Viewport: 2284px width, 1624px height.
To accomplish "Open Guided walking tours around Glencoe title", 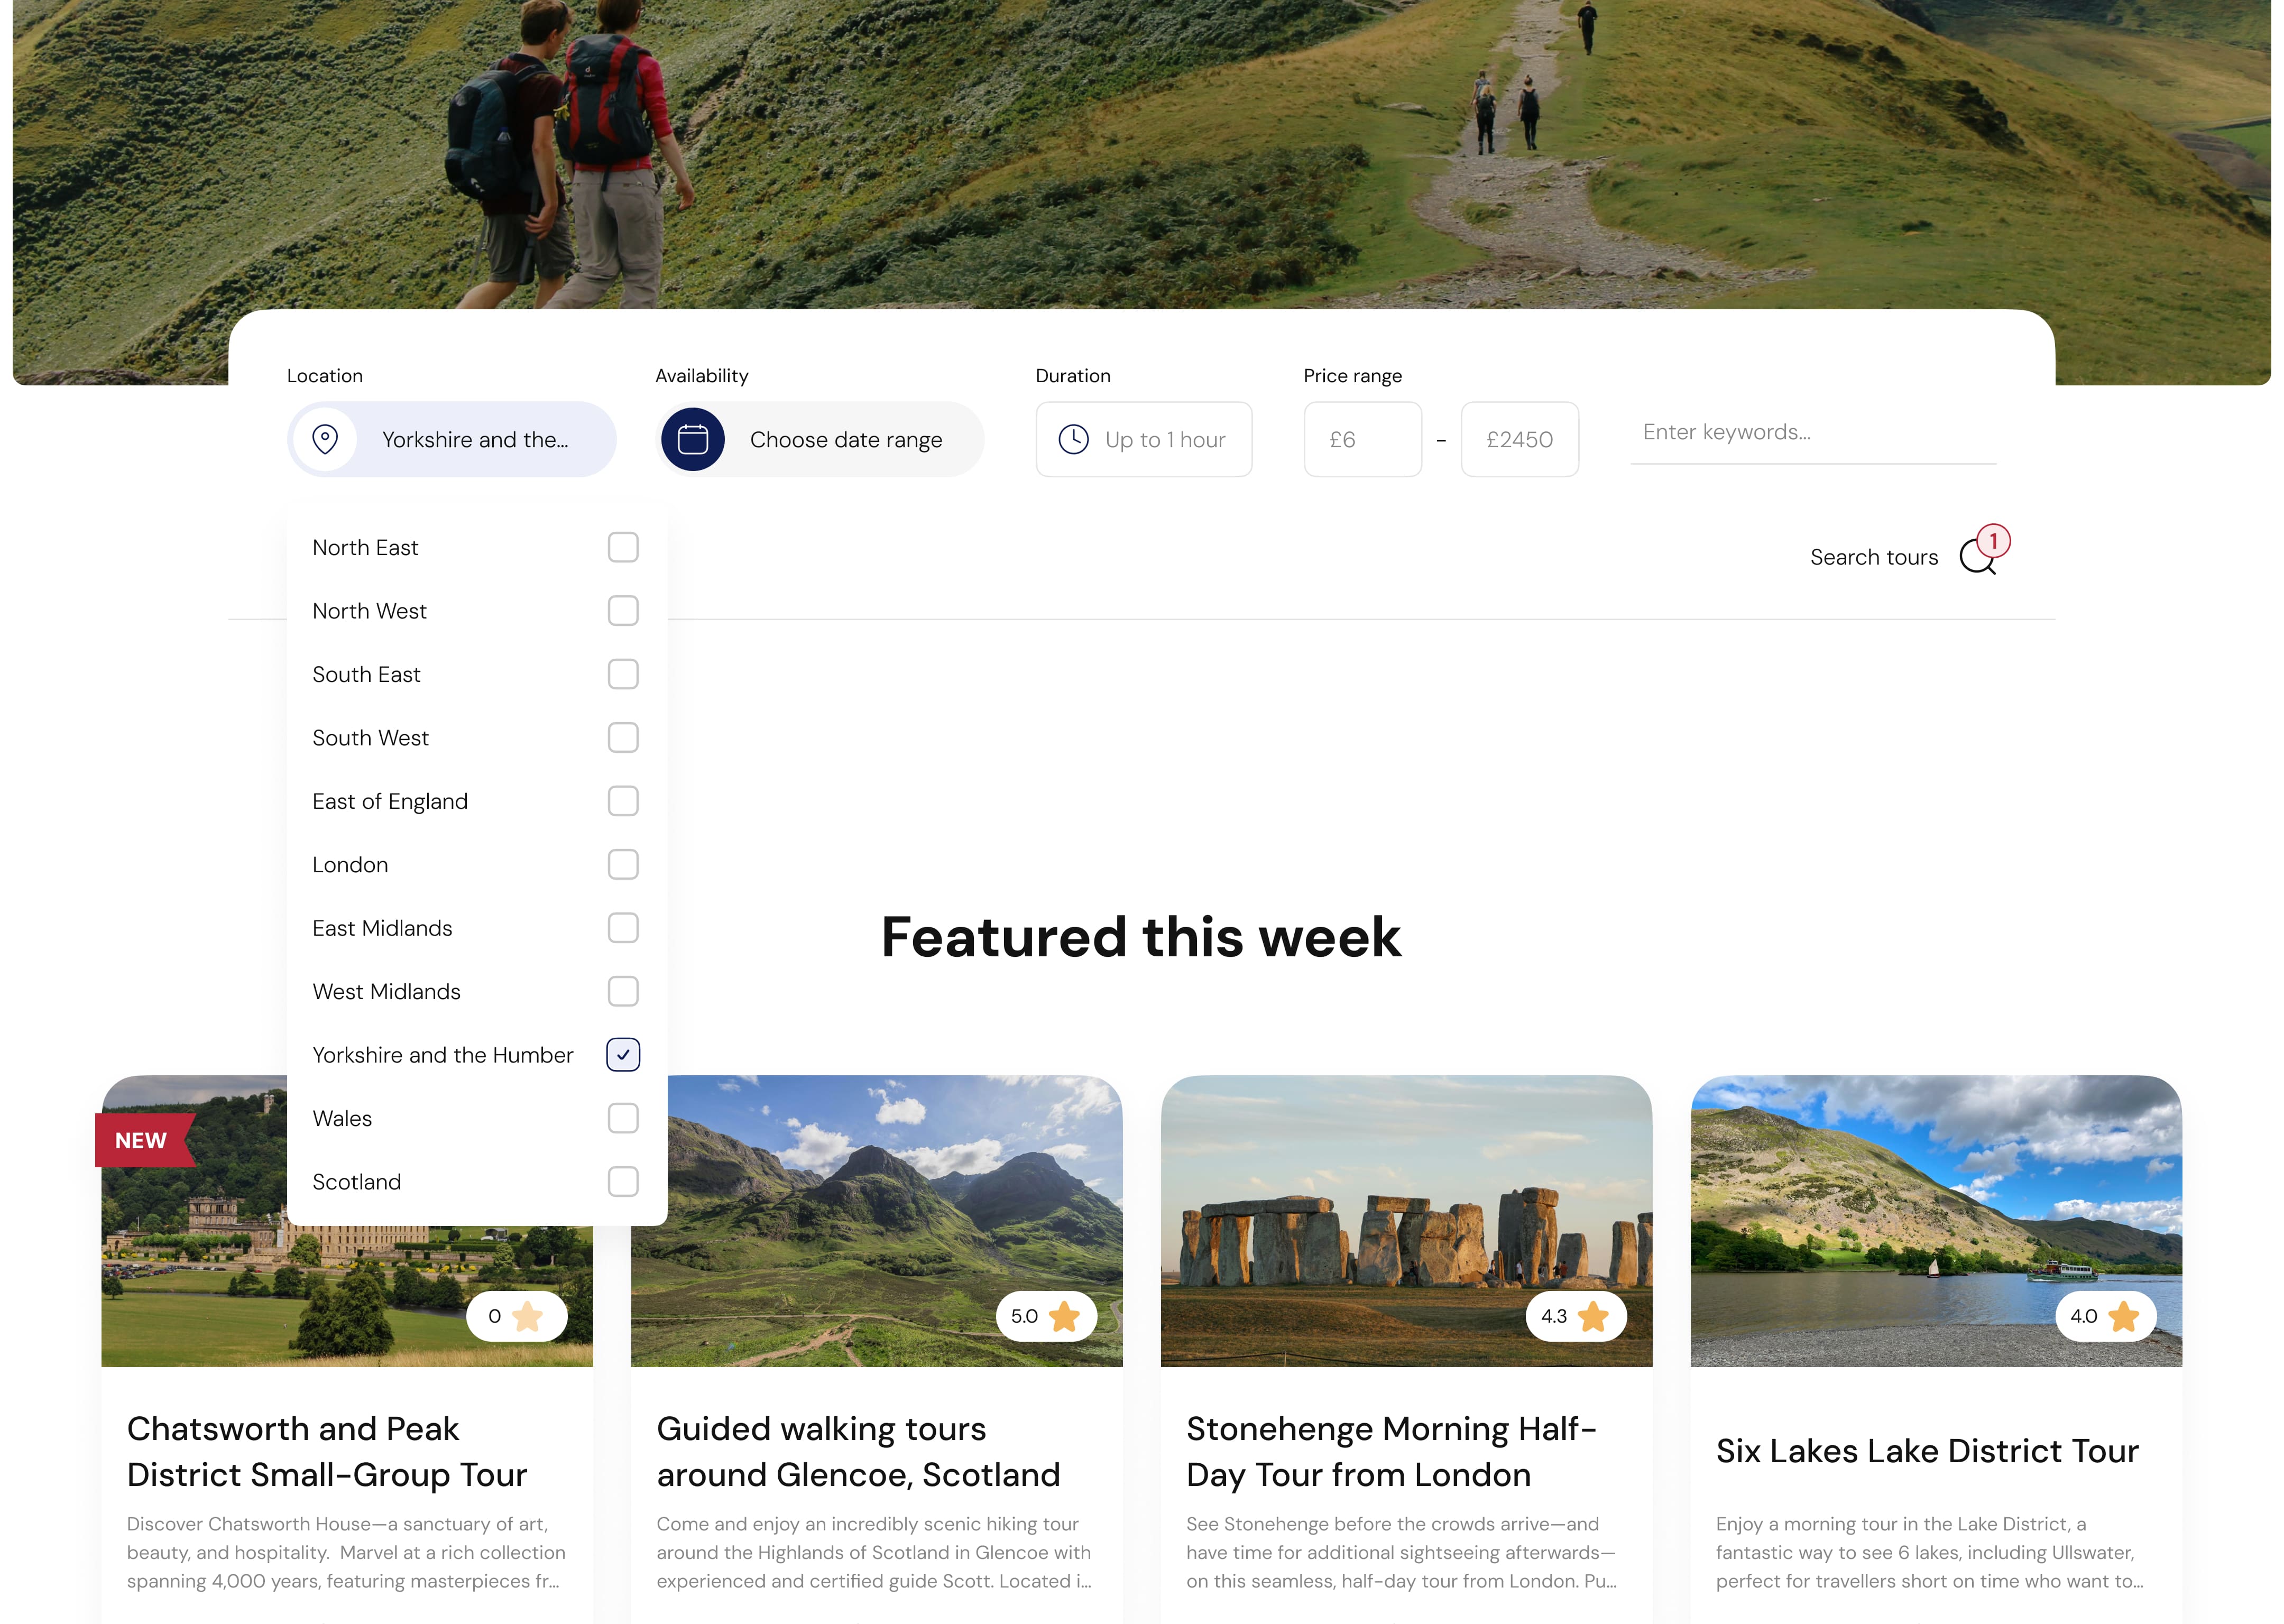I will coord(858,1451).
